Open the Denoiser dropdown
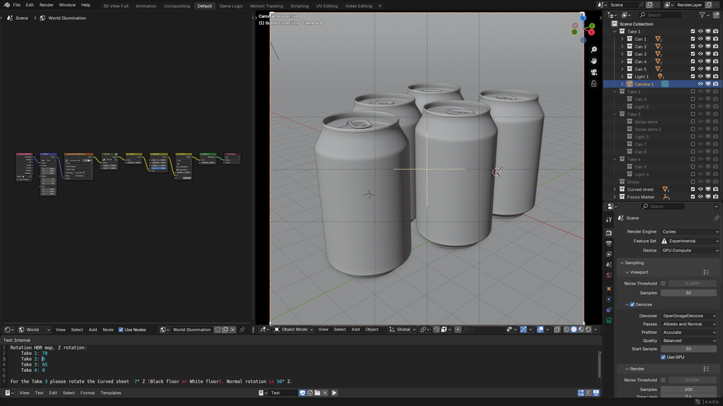 [x=690, y=316]
